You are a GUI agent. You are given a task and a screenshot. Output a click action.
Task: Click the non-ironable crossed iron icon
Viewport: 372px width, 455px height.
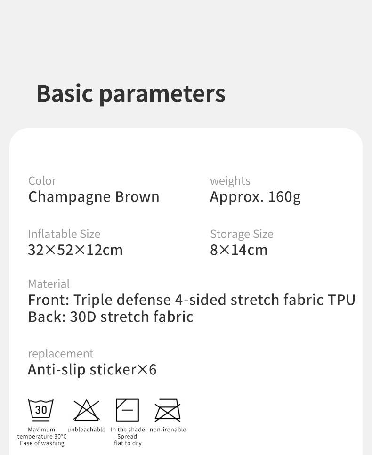[x=168, y=410]
